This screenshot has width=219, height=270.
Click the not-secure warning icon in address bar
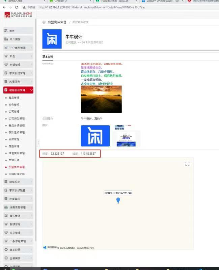pyautogui.click(x=24, y=7)
